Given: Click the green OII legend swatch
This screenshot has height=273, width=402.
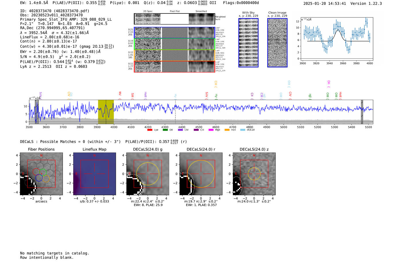Looking at the screenshot, I should 165,130.
